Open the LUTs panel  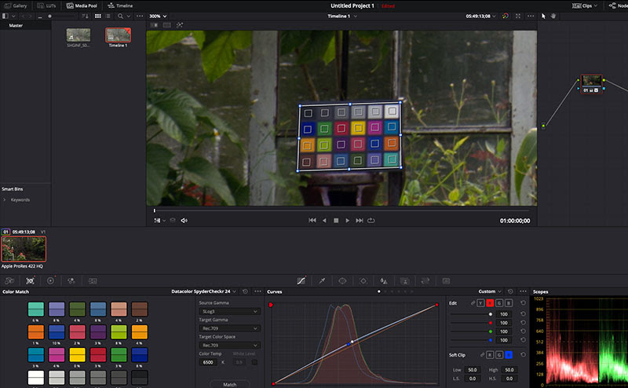pyautogui.click(x=46, y=5)
